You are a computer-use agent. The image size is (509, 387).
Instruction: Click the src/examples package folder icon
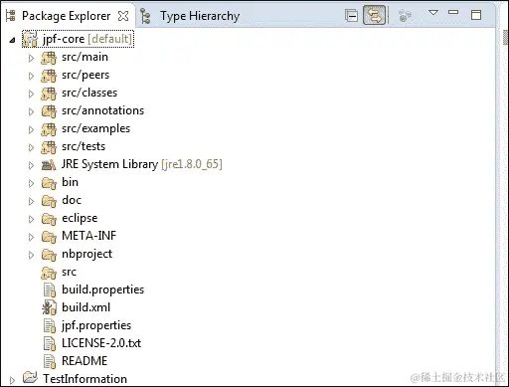(x=49, y=129)
